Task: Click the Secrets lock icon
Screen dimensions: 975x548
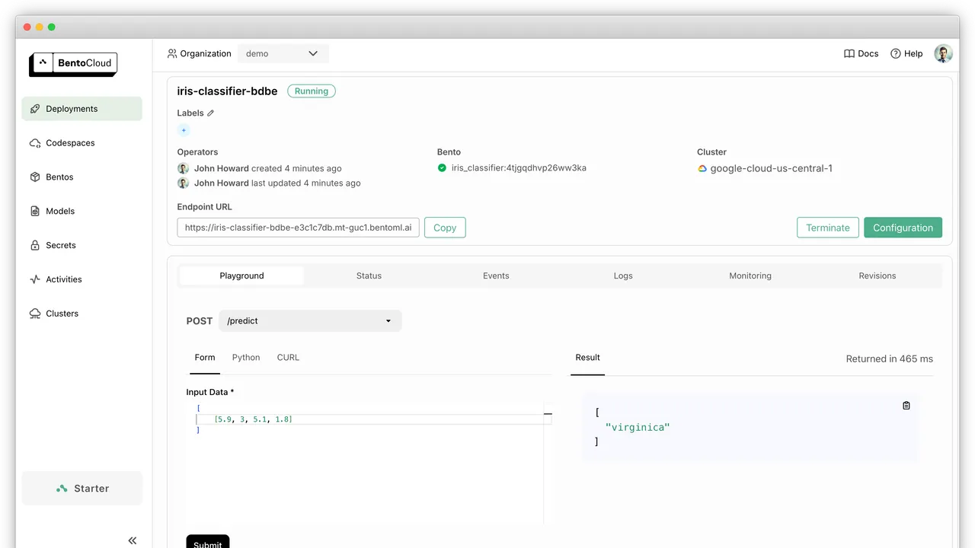Action: click(x=35, y=246)
